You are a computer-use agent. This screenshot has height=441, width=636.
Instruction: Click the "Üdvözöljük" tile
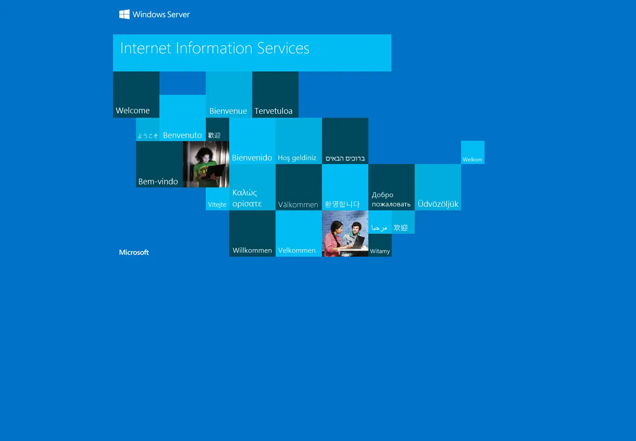tap(438, 187)
